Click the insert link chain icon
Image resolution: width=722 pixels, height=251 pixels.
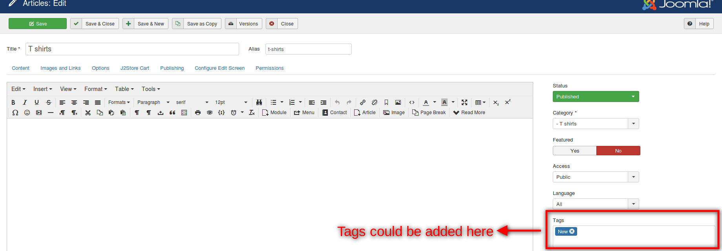363,102
